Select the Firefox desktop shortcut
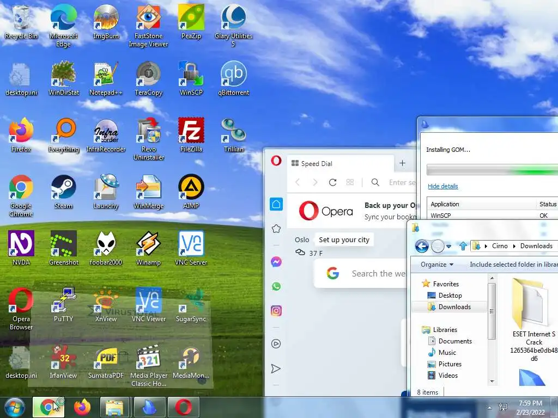This screenshot has height=418, width=558. click(x=21, y=135)
